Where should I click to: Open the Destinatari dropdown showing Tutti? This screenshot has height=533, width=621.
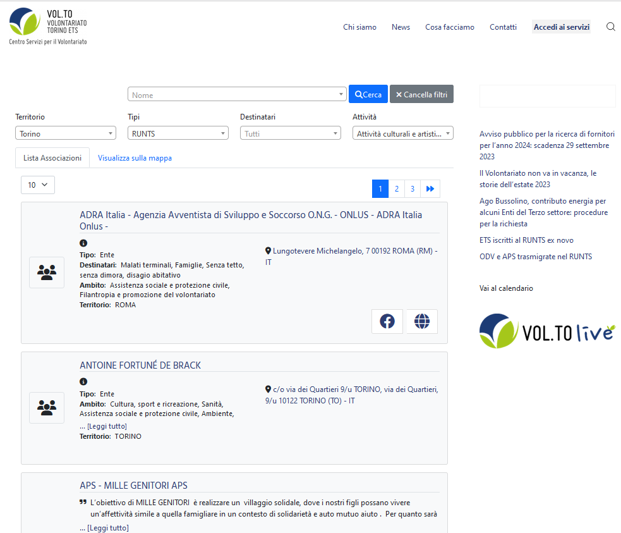click(291, 133)
